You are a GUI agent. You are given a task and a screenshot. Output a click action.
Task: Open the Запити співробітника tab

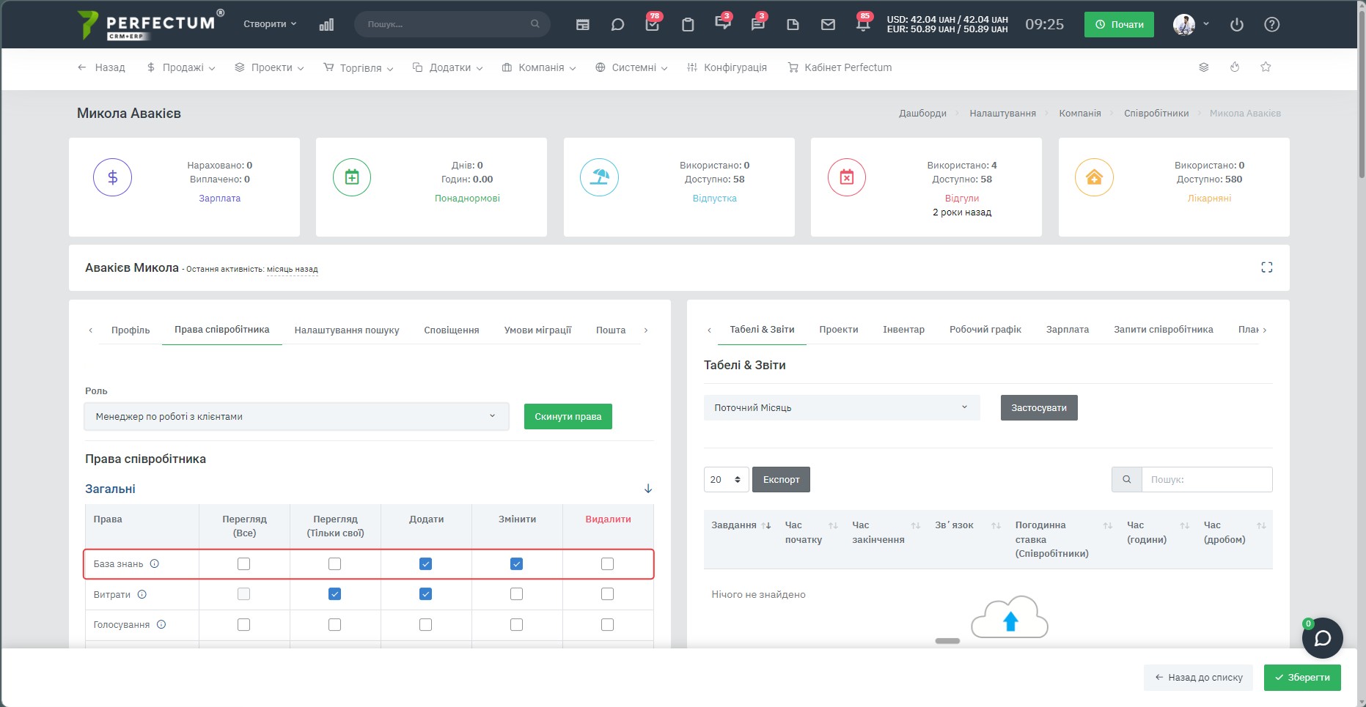coord(1164,329)
